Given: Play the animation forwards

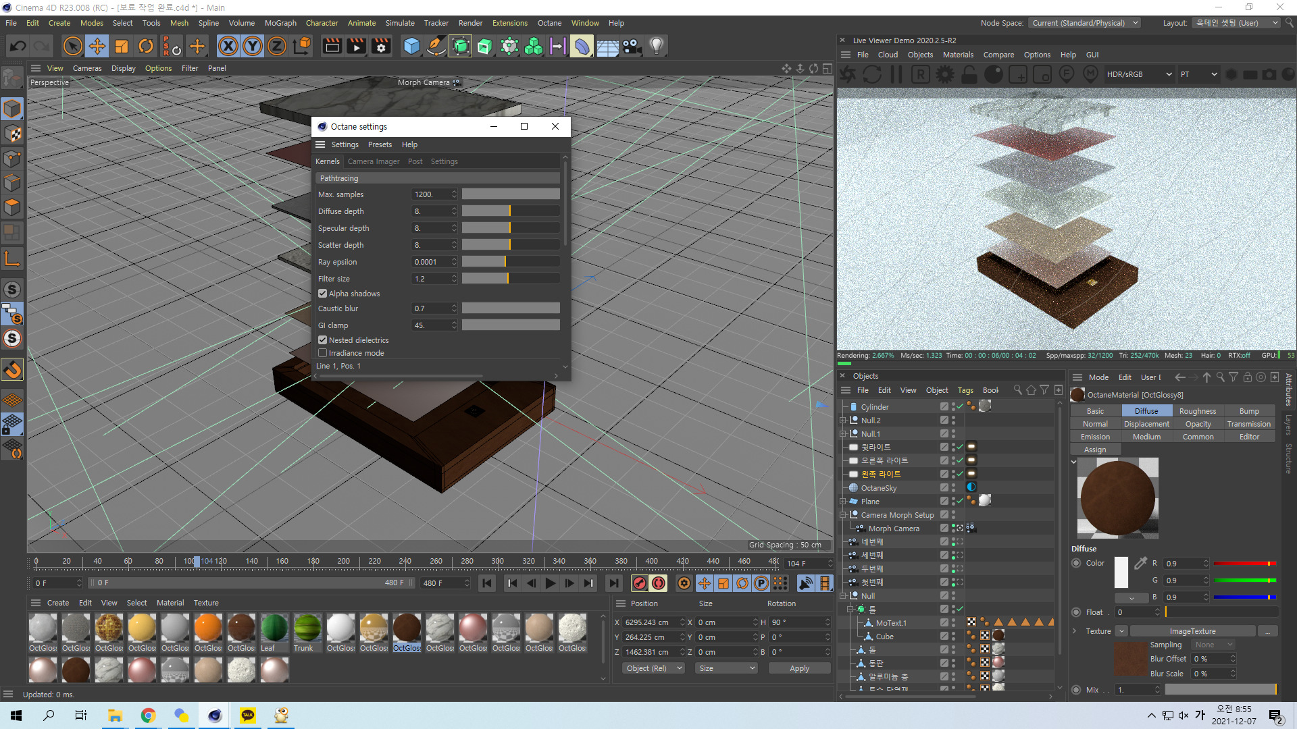Looking at the screenshot, I should (551, 583).
